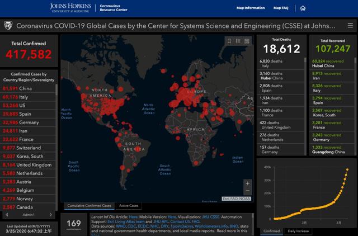
Task: Click the Johns Hopkins University logo
Action: [x=70, y=8]
